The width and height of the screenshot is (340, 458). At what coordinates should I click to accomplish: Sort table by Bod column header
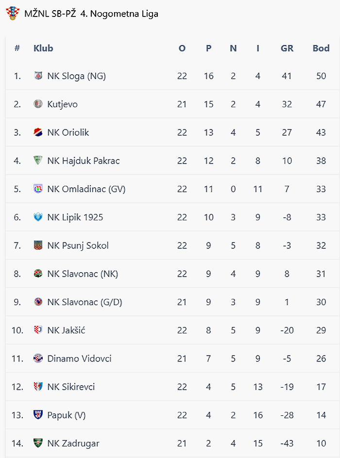click(x=321, y=48)
